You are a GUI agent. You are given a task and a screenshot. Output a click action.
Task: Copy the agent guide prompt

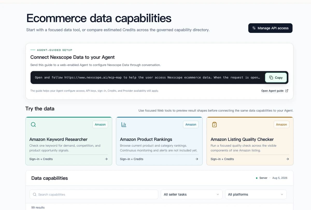coord(276,77)
